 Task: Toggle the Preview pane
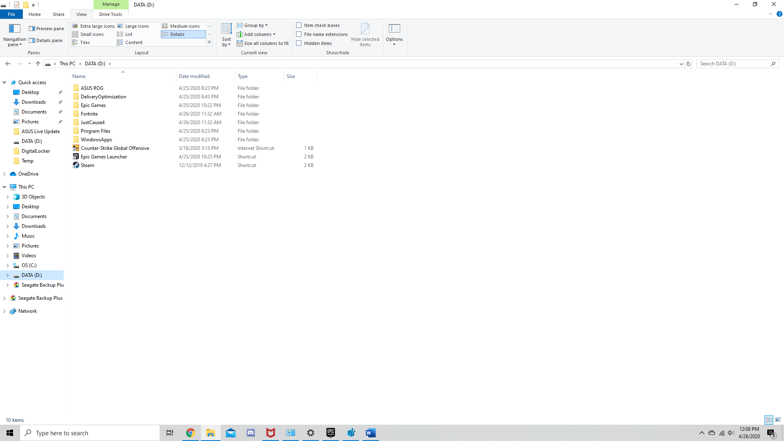pos(46,29)
